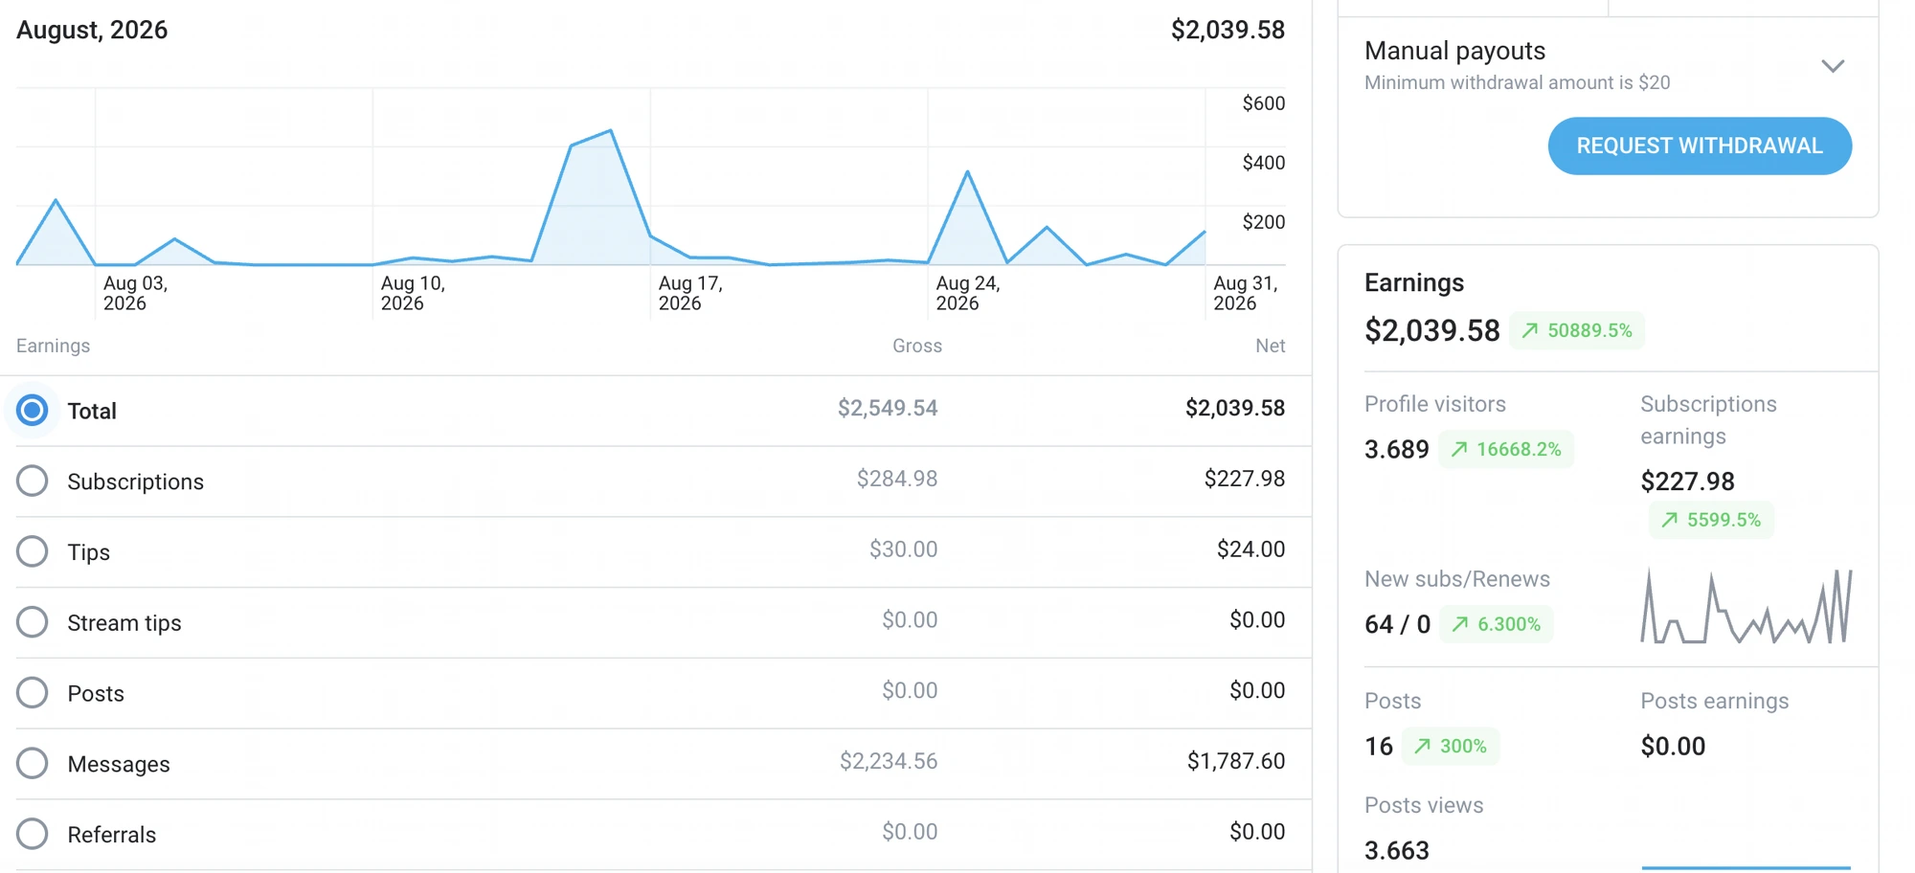Viewport: 1915px width, 873px height.
Task: Click the Aug 24, 2026 axis label
Action: [968, 293]
